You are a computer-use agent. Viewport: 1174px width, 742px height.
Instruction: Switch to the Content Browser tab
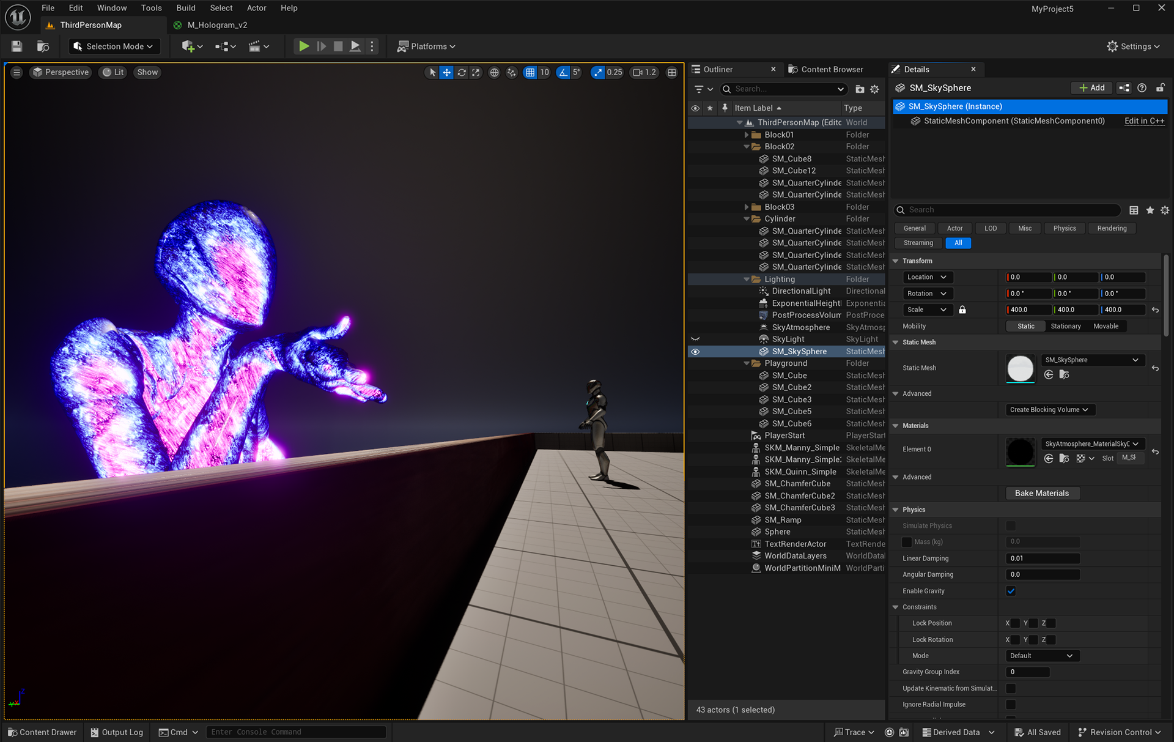click(x=832, y=69)
